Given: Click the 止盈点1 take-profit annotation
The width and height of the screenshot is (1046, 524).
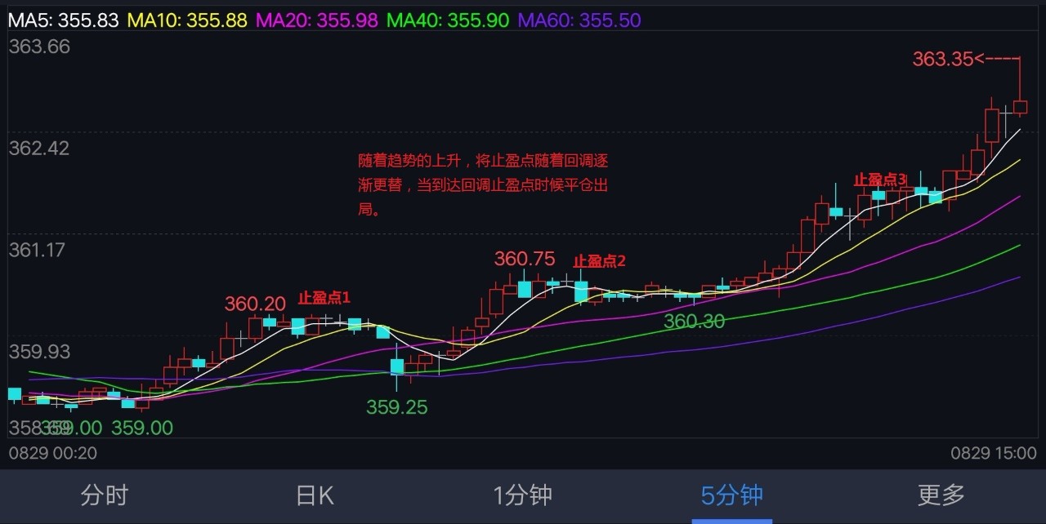Looking at the screenshot, I should pyautogui.click(x=323, y=298).
